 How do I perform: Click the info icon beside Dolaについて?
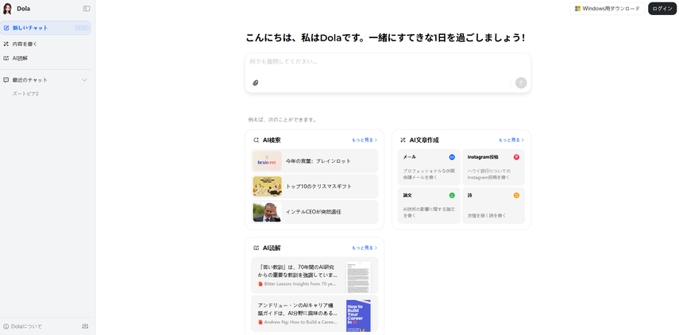6,326
